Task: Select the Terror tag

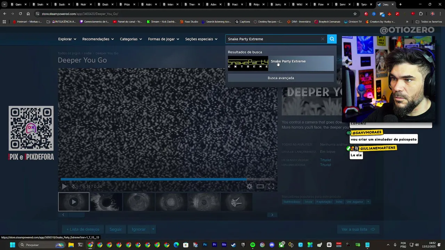Action: [308, 202]
